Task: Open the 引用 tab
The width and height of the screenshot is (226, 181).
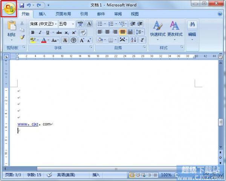Action: click(x=84, y=14)
